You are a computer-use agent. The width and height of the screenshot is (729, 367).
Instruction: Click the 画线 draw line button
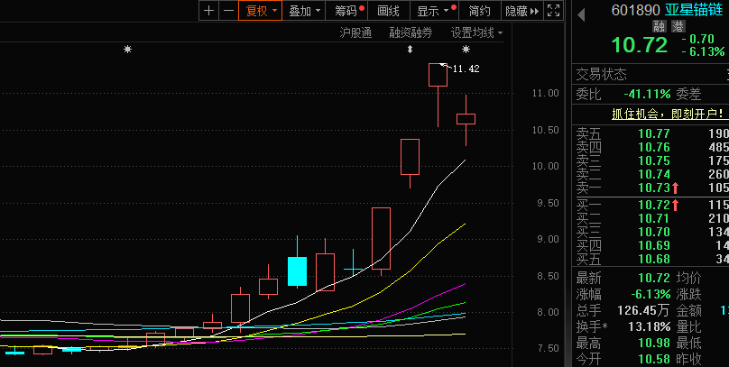[388, 11]
